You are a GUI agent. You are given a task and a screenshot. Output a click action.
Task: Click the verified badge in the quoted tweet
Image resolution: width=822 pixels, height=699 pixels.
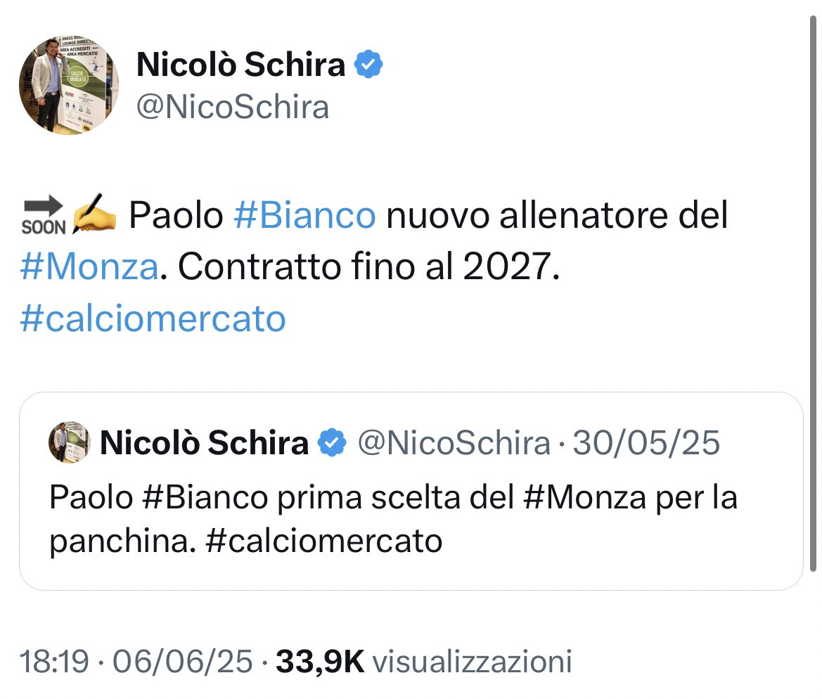333,442
